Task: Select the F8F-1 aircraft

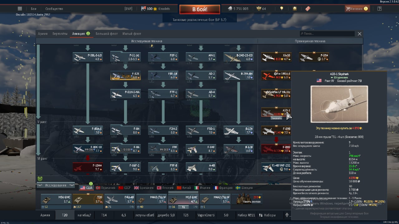Action: (x=163, y=57)
